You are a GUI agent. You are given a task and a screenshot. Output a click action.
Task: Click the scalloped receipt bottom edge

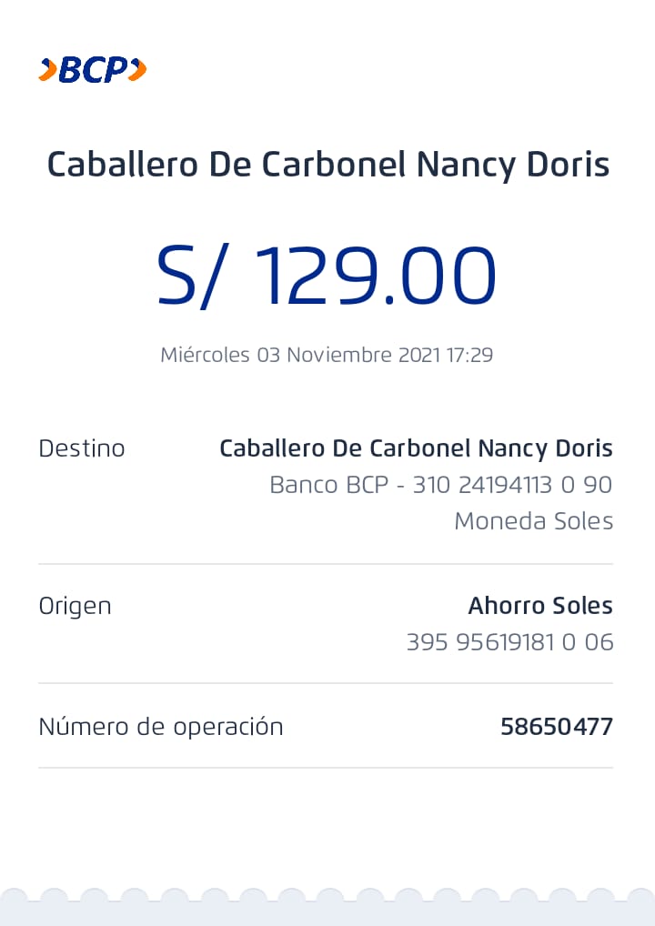point(327,907)
